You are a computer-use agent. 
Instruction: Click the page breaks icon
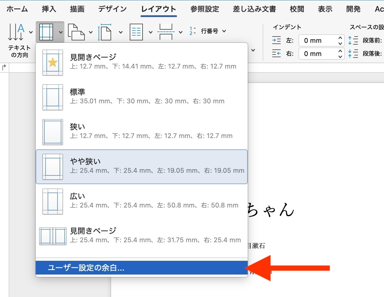point(166,32)
